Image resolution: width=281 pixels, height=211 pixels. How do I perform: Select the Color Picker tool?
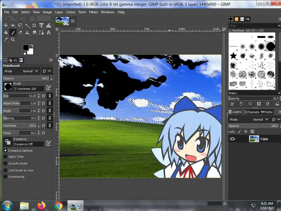coord(6,40)
